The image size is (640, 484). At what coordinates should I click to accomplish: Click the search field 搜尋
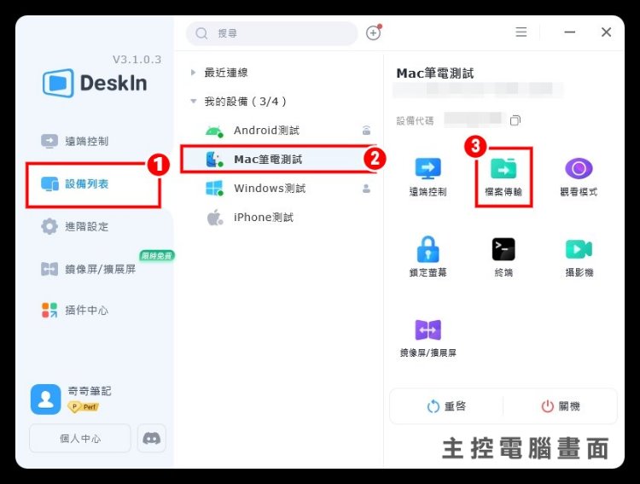tap(272, 33)
